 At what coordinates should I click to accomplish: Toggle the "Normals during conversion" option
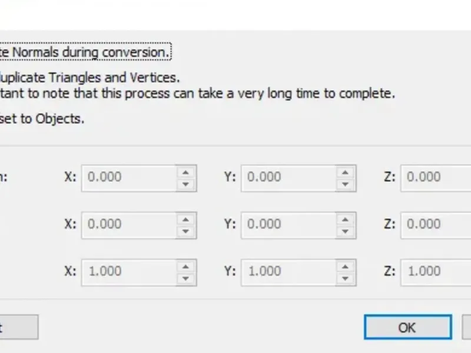coord(82,52)
